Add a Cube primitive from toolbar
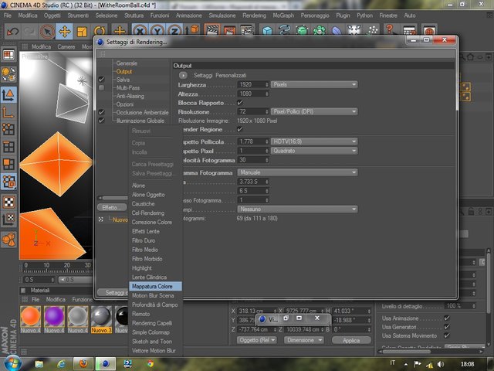The image size is (494, 371). click(267, 31)
